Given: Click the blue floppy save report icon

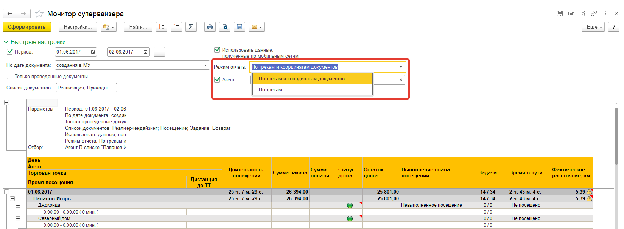Looking at the screenshot, I should (239, 27).
